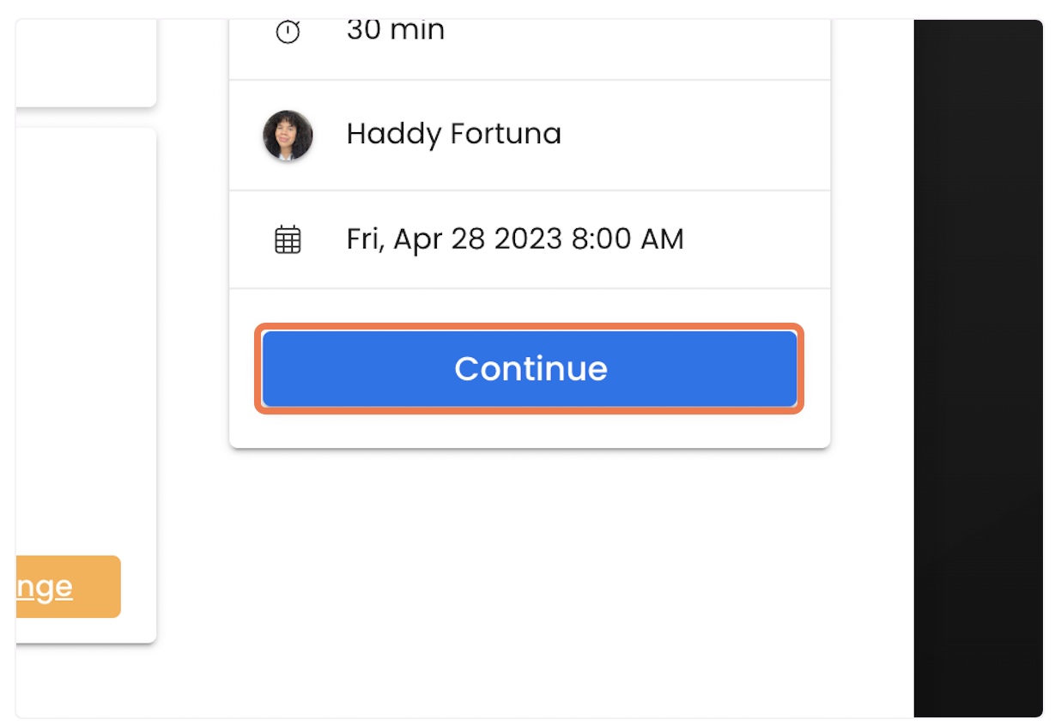
Task: Click blank space right of 8:00 AM
Action: tap(755, 239)
